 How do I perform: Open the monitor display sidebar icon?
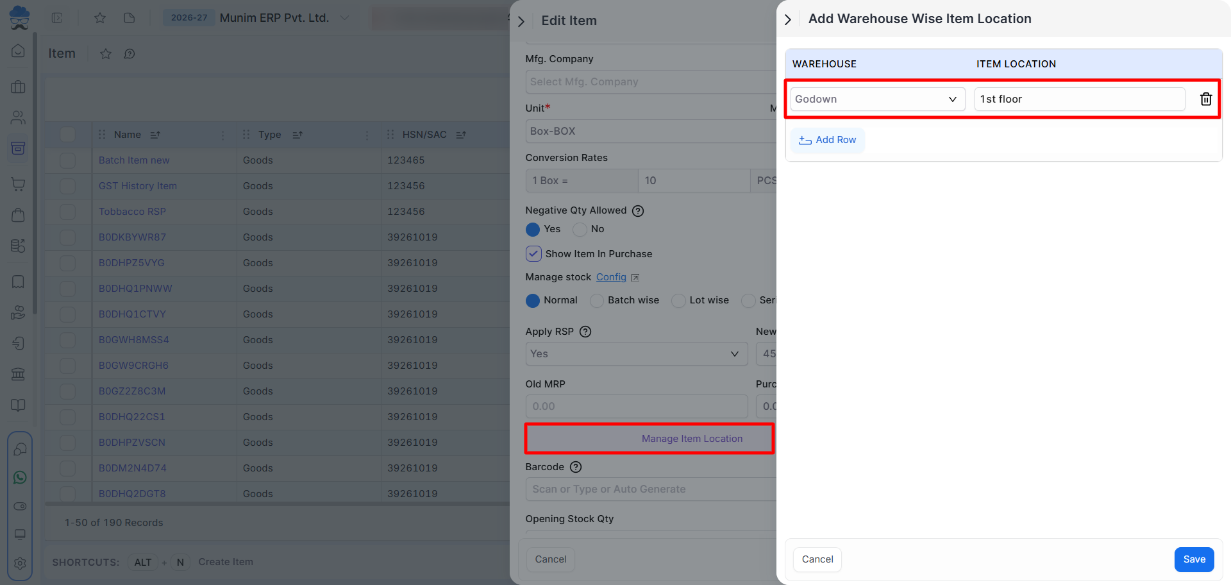(20, 534)
